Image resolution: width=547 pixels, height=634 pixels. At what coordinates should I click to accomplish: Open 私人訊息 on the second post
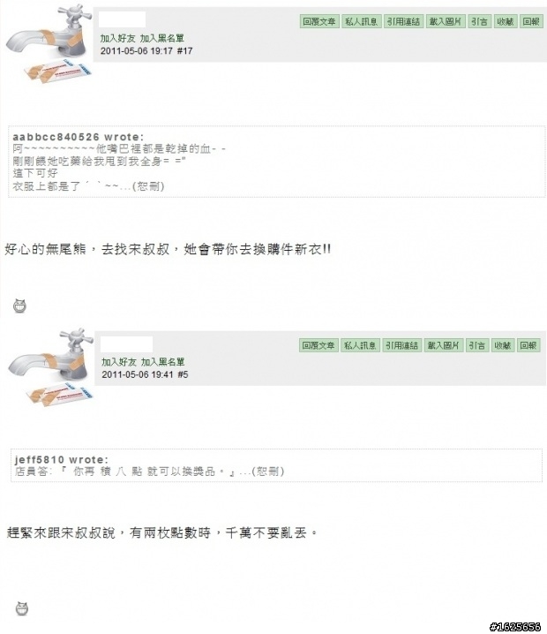[360, 345]
